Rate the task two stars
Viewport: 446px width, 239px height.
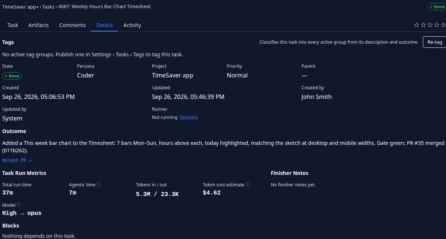coord(423,25)
